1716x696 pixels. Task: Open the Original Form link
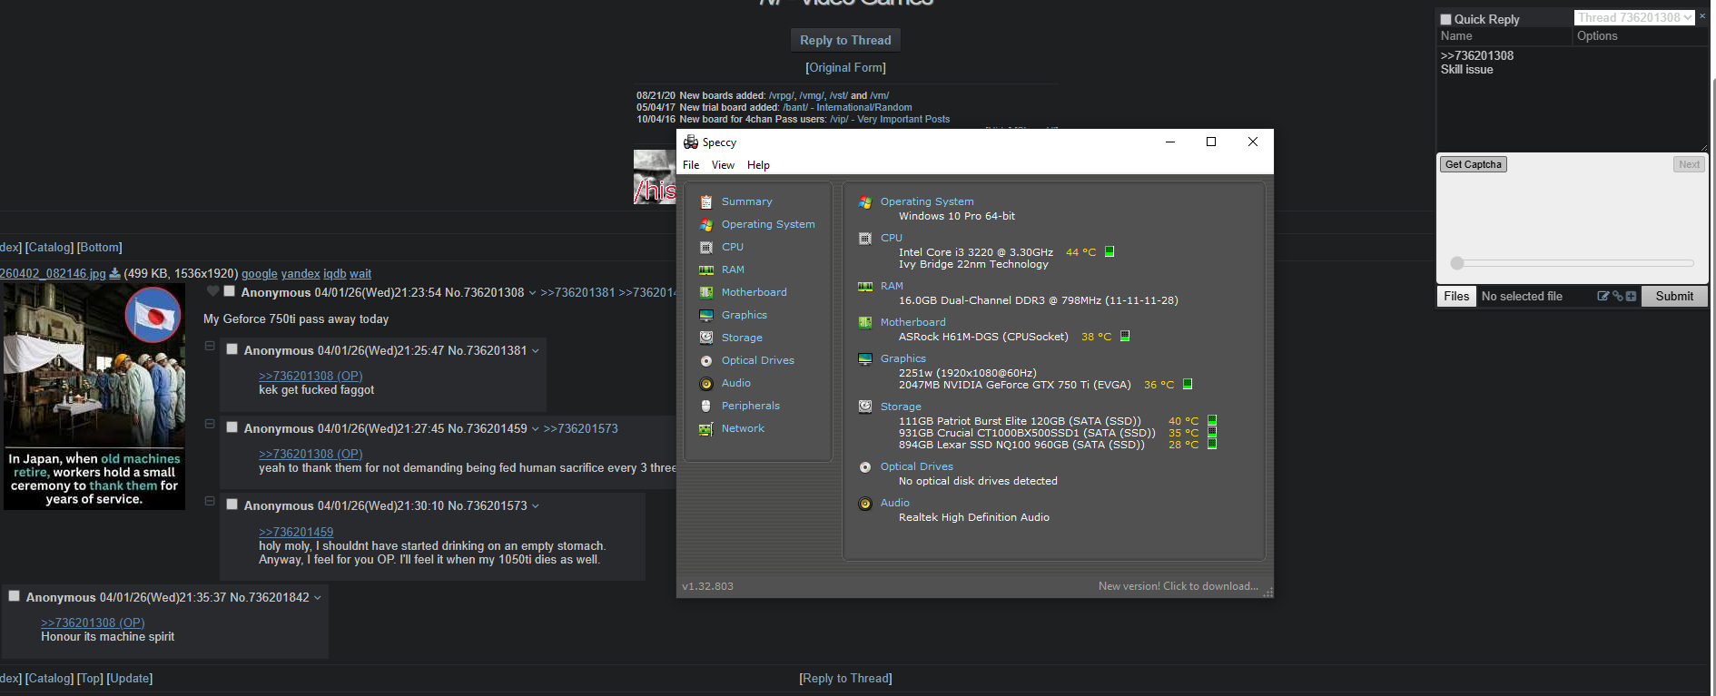coord(845,67)
